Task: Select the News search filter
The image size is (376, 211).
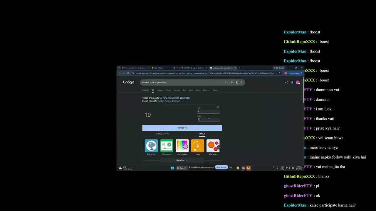Action: click(198, 90)
